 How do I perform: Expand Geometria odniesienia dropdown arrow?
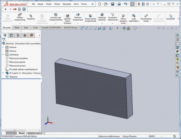pyautogui.click(x=113, y=24)
